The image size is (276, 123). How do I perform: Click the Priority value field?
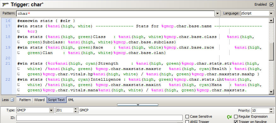pos(260,110)
